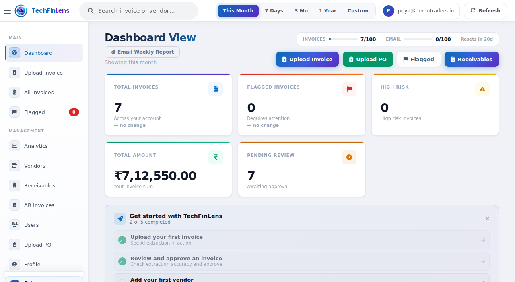
Task: Focus the Search invoice or vendor field
Action: click(138, 11)
